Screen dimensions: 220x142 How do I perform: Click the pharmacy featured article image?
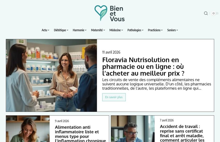click(52, 75)
